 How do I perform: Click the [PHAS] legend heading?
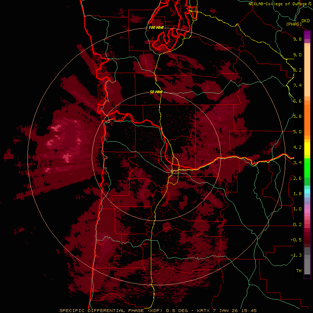click(294, 24)
